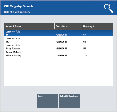The width and height of the screenshot is (117, 112).
Task: Sort by Registry # column header
Action: click(x=98, y=26)
